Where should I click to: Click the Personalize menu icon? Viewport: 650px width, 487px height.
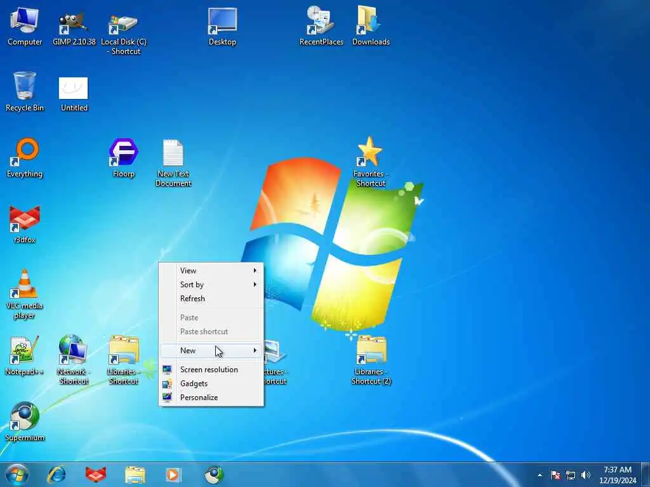pyautogui.click(x=167, y=398)
